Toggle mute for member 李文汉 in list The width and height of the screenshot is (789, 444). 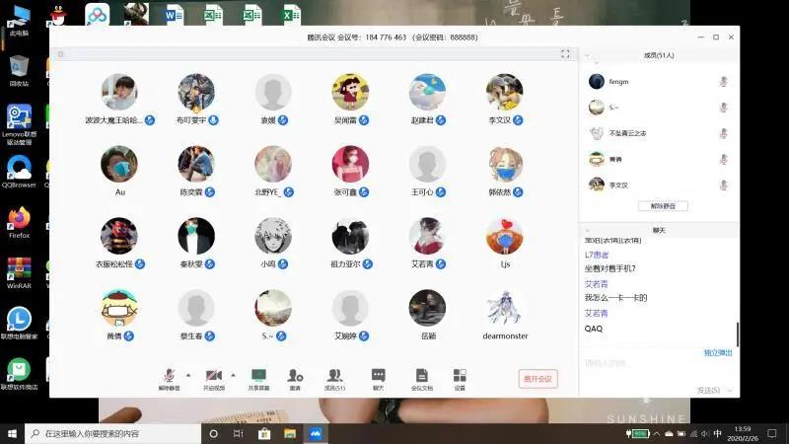[723, 185]
